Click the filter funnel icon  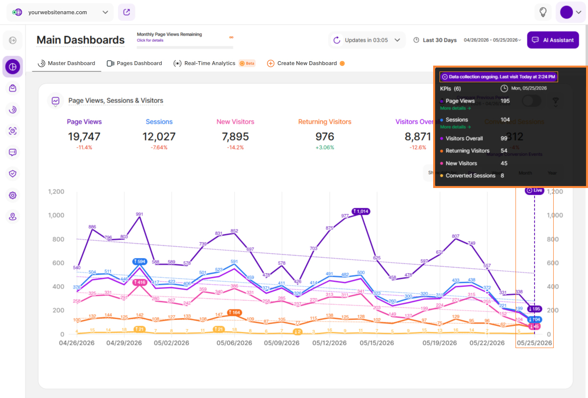click(556, 101)
